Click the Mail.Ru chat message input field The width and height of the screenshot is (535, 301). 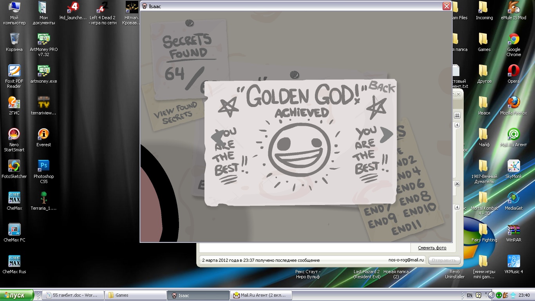305,248
